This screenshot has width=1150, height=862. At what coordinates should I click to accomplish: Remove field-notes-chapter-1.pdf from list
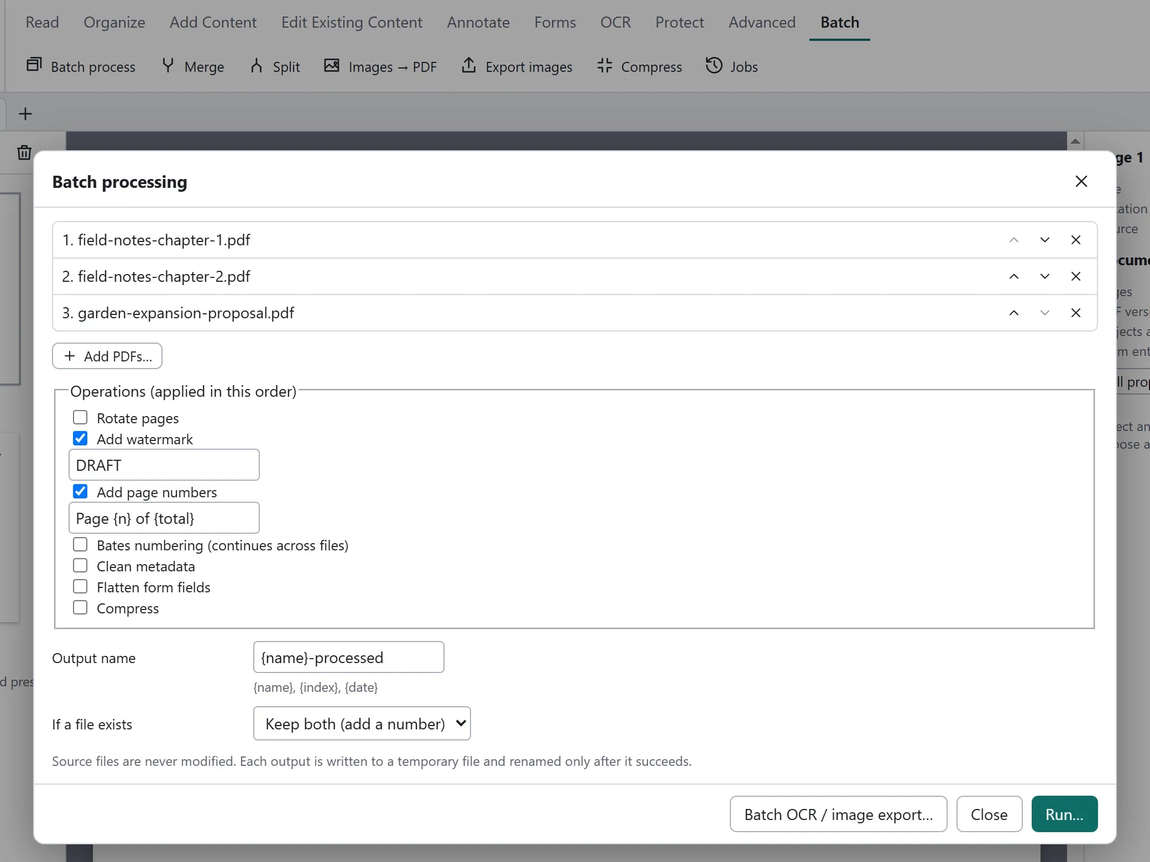coord(1075,240)
